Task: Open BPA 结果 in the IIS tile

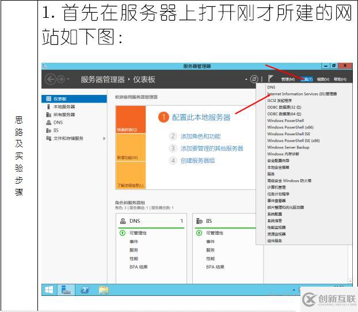Action: coord(215,267)
